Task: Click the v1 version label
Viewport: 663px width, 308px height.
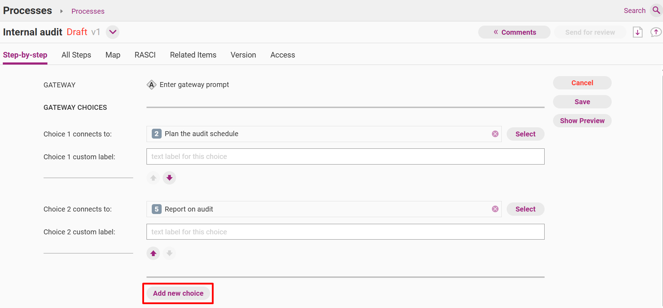Action: click(x=96, y=32)
